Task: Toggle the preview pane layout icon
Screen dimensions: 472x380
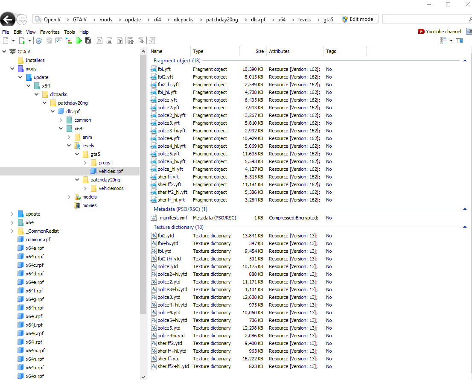Action: (x=459, y=41)
